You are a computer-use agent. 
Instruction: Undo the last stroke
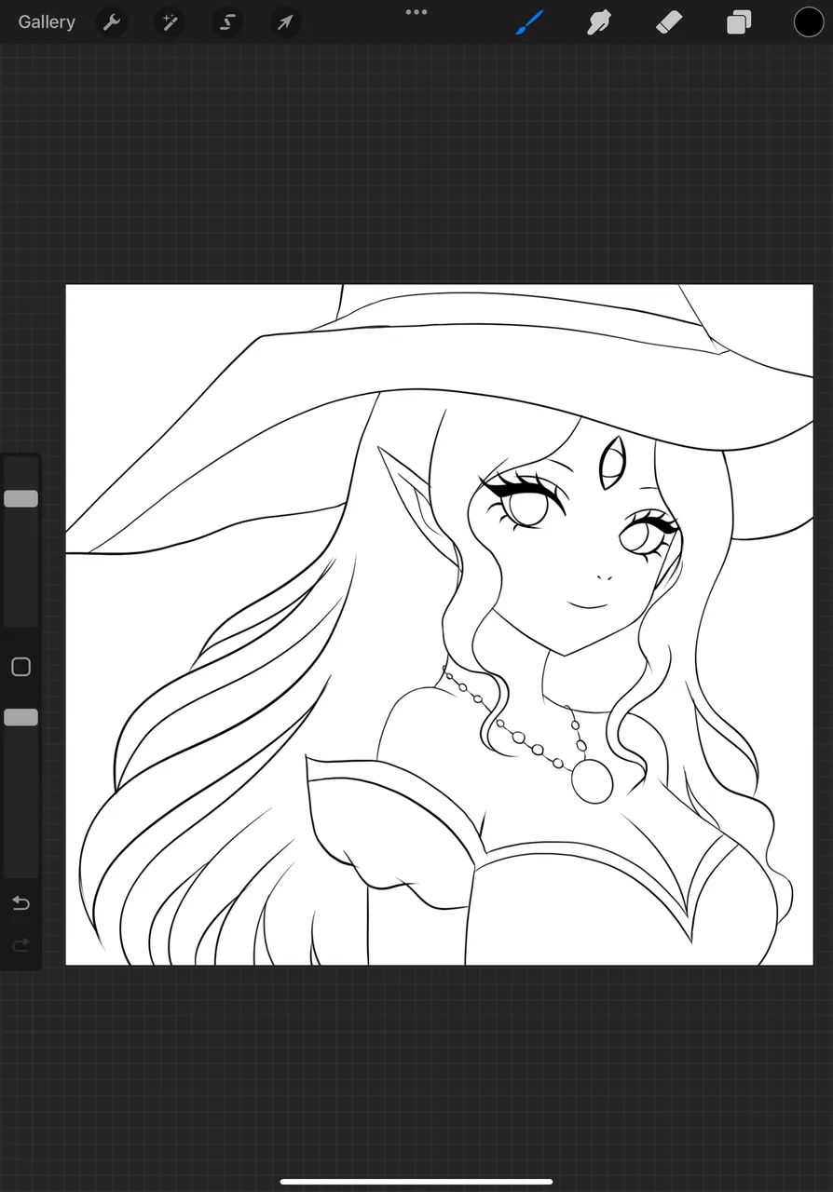20,903
